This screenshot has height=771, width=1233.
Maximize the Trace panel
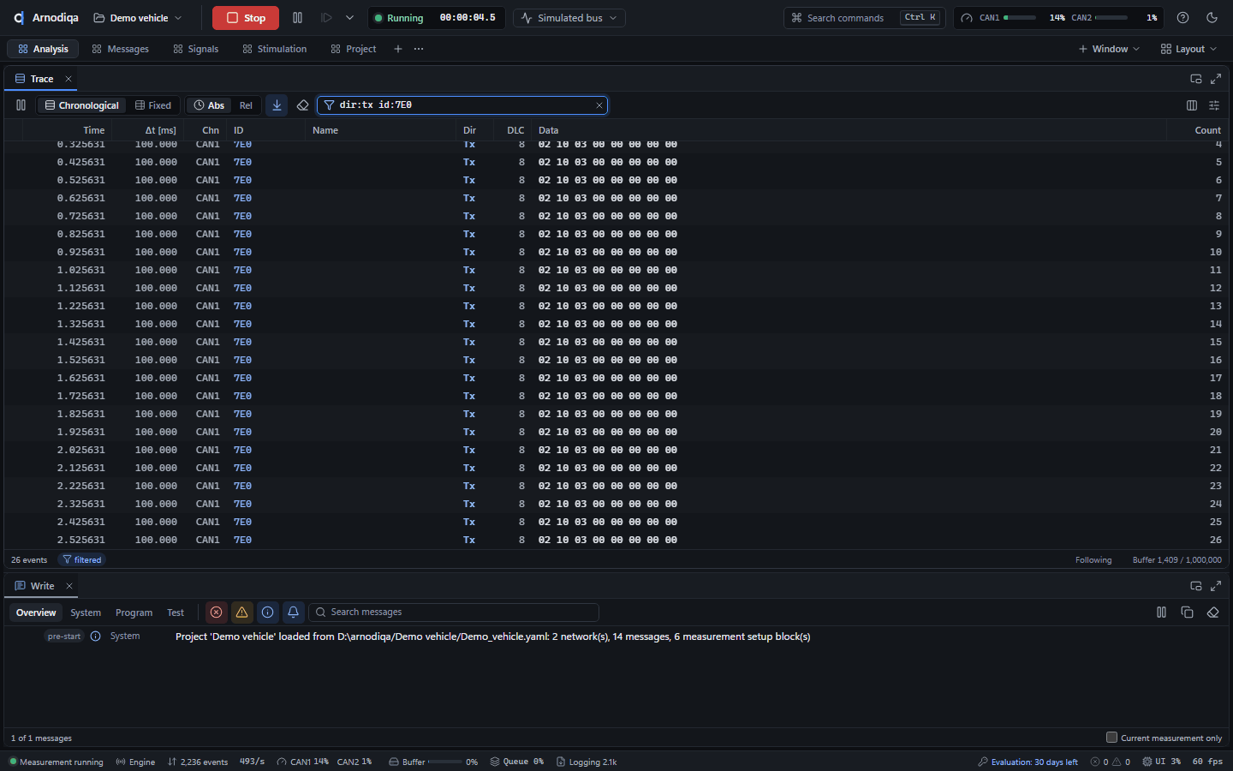(1216, 79)
